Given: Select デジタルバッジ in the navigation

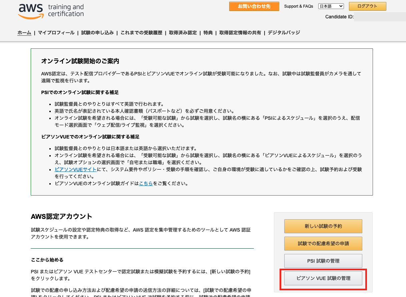Looking at the screenshot, I should [284, 33].
